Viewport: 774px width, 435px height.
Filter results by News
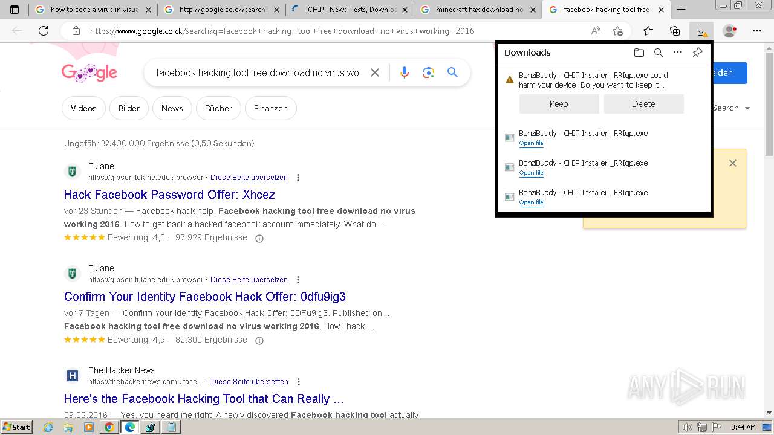pos(172,108)
